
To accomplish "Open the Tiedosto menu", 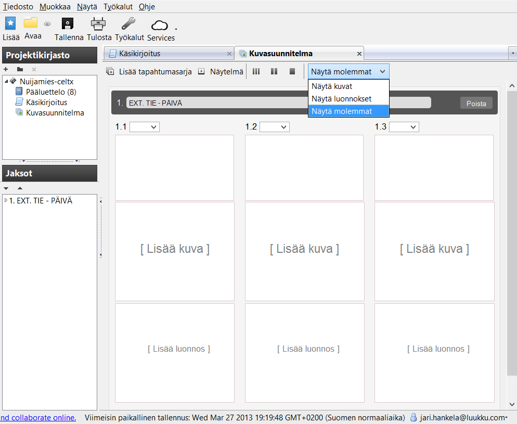I will point(18,7).
